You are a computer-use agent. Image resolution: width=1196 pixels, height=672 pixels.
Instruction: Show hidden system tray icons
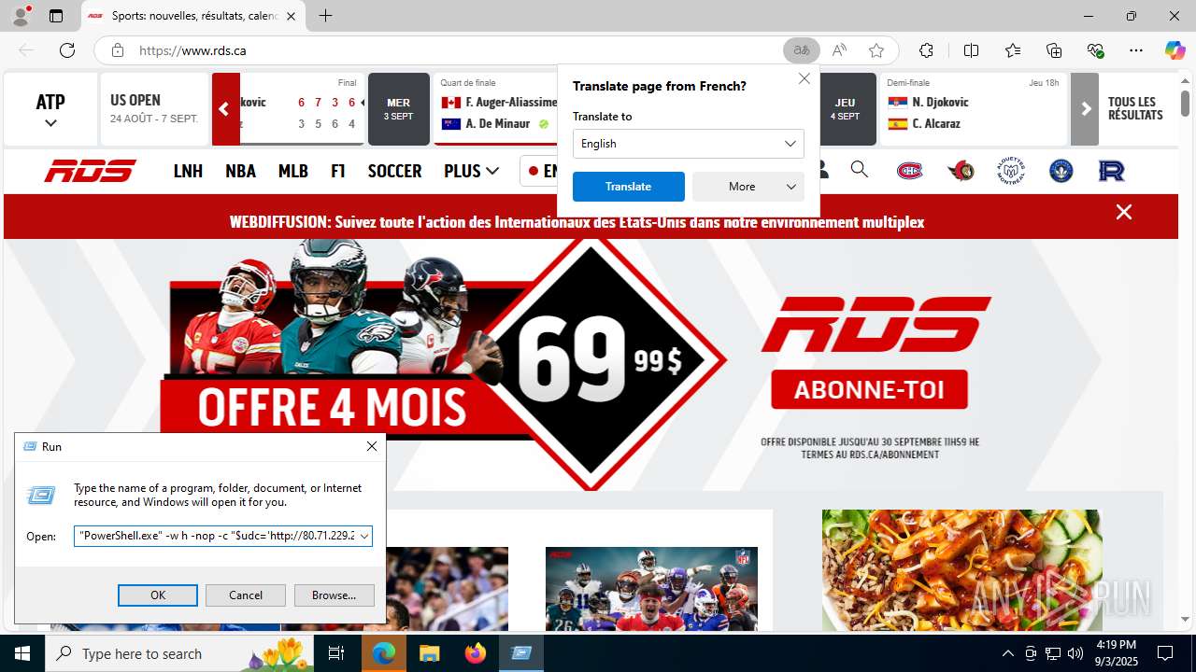click(x=1007, y=653)
